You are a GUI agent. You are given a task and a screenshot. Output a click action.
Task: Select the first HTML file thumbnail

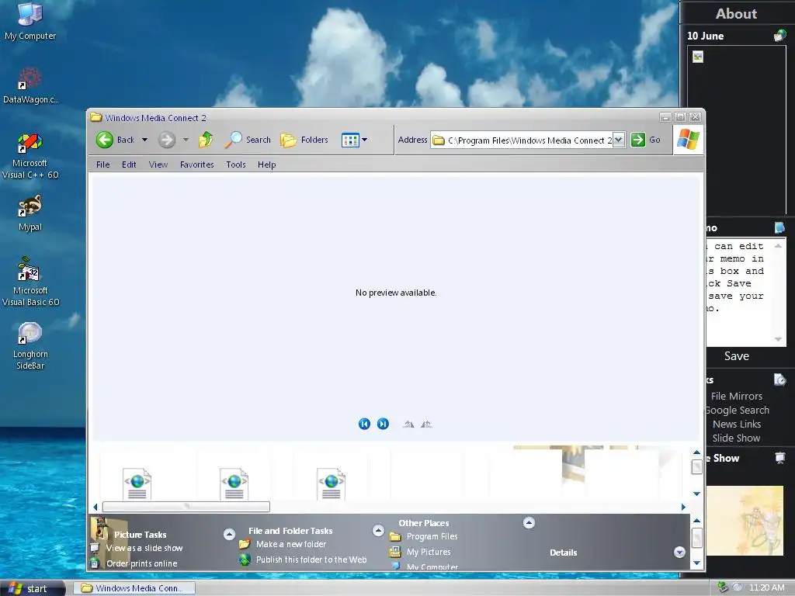pos(137,484)
